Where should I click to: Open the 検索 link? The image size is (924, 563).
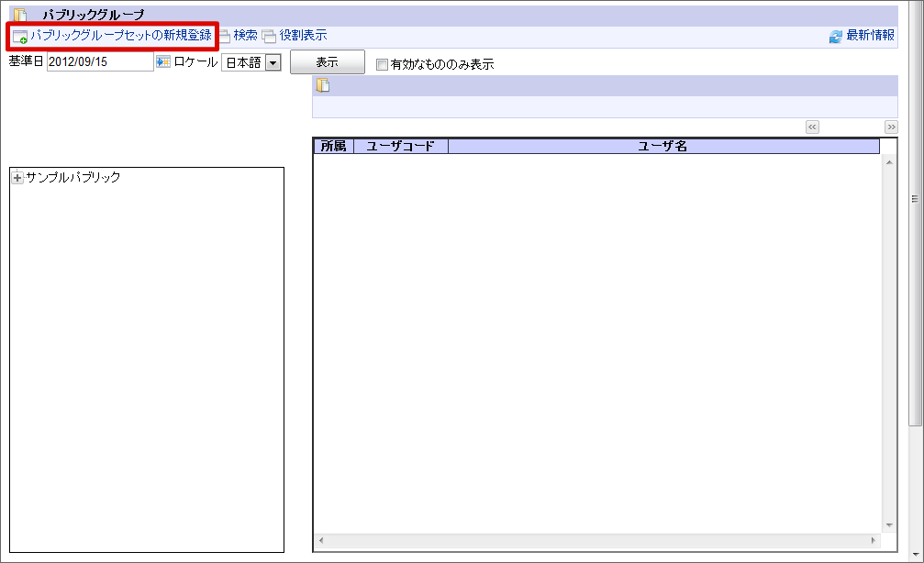(245, 36)
